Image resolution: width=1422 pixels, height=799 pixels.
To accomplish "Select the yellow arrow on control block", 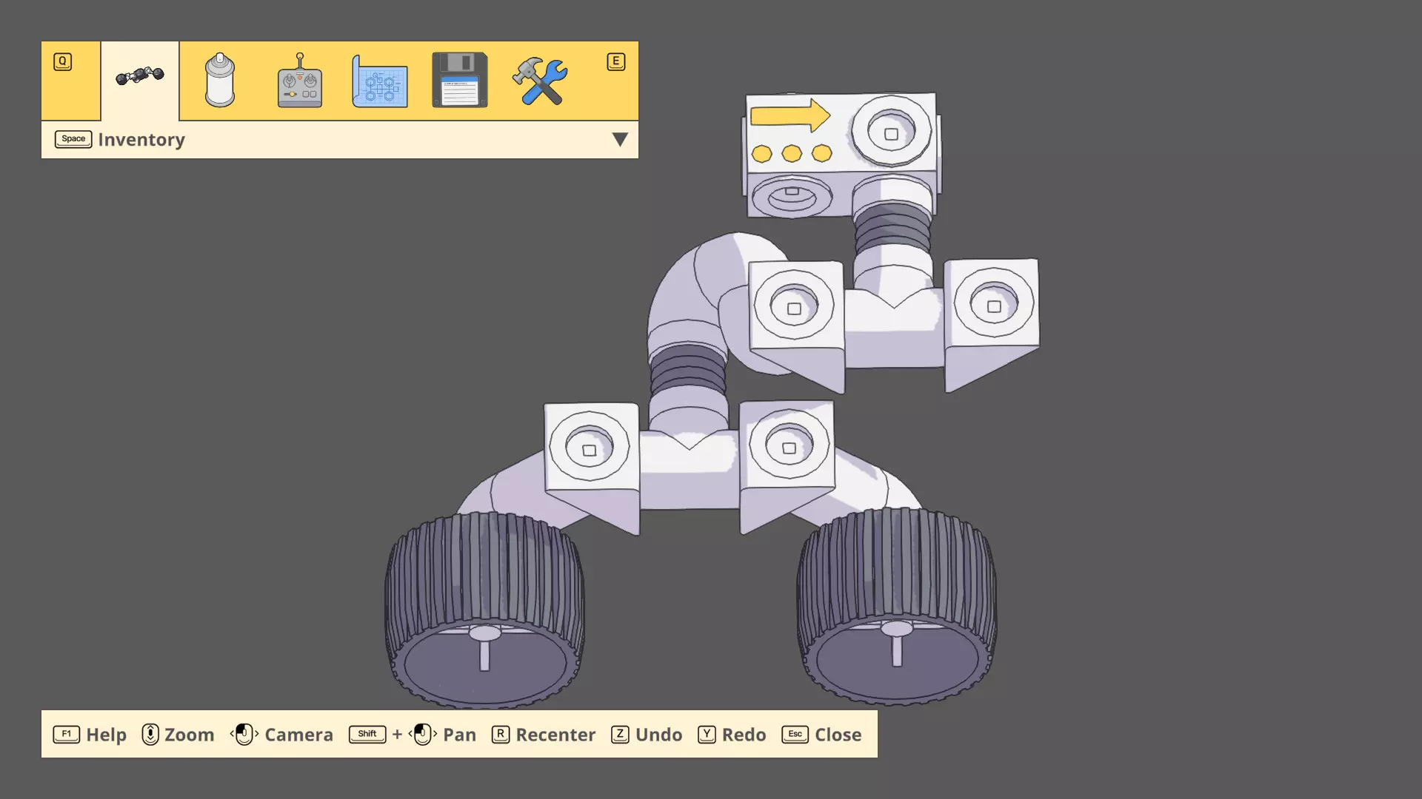I will click(x=790, y=115).
